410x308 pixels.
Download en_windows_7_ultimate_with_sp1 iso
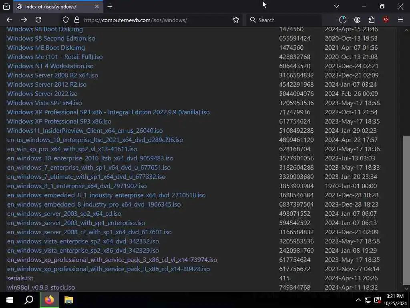coord(86,177)
